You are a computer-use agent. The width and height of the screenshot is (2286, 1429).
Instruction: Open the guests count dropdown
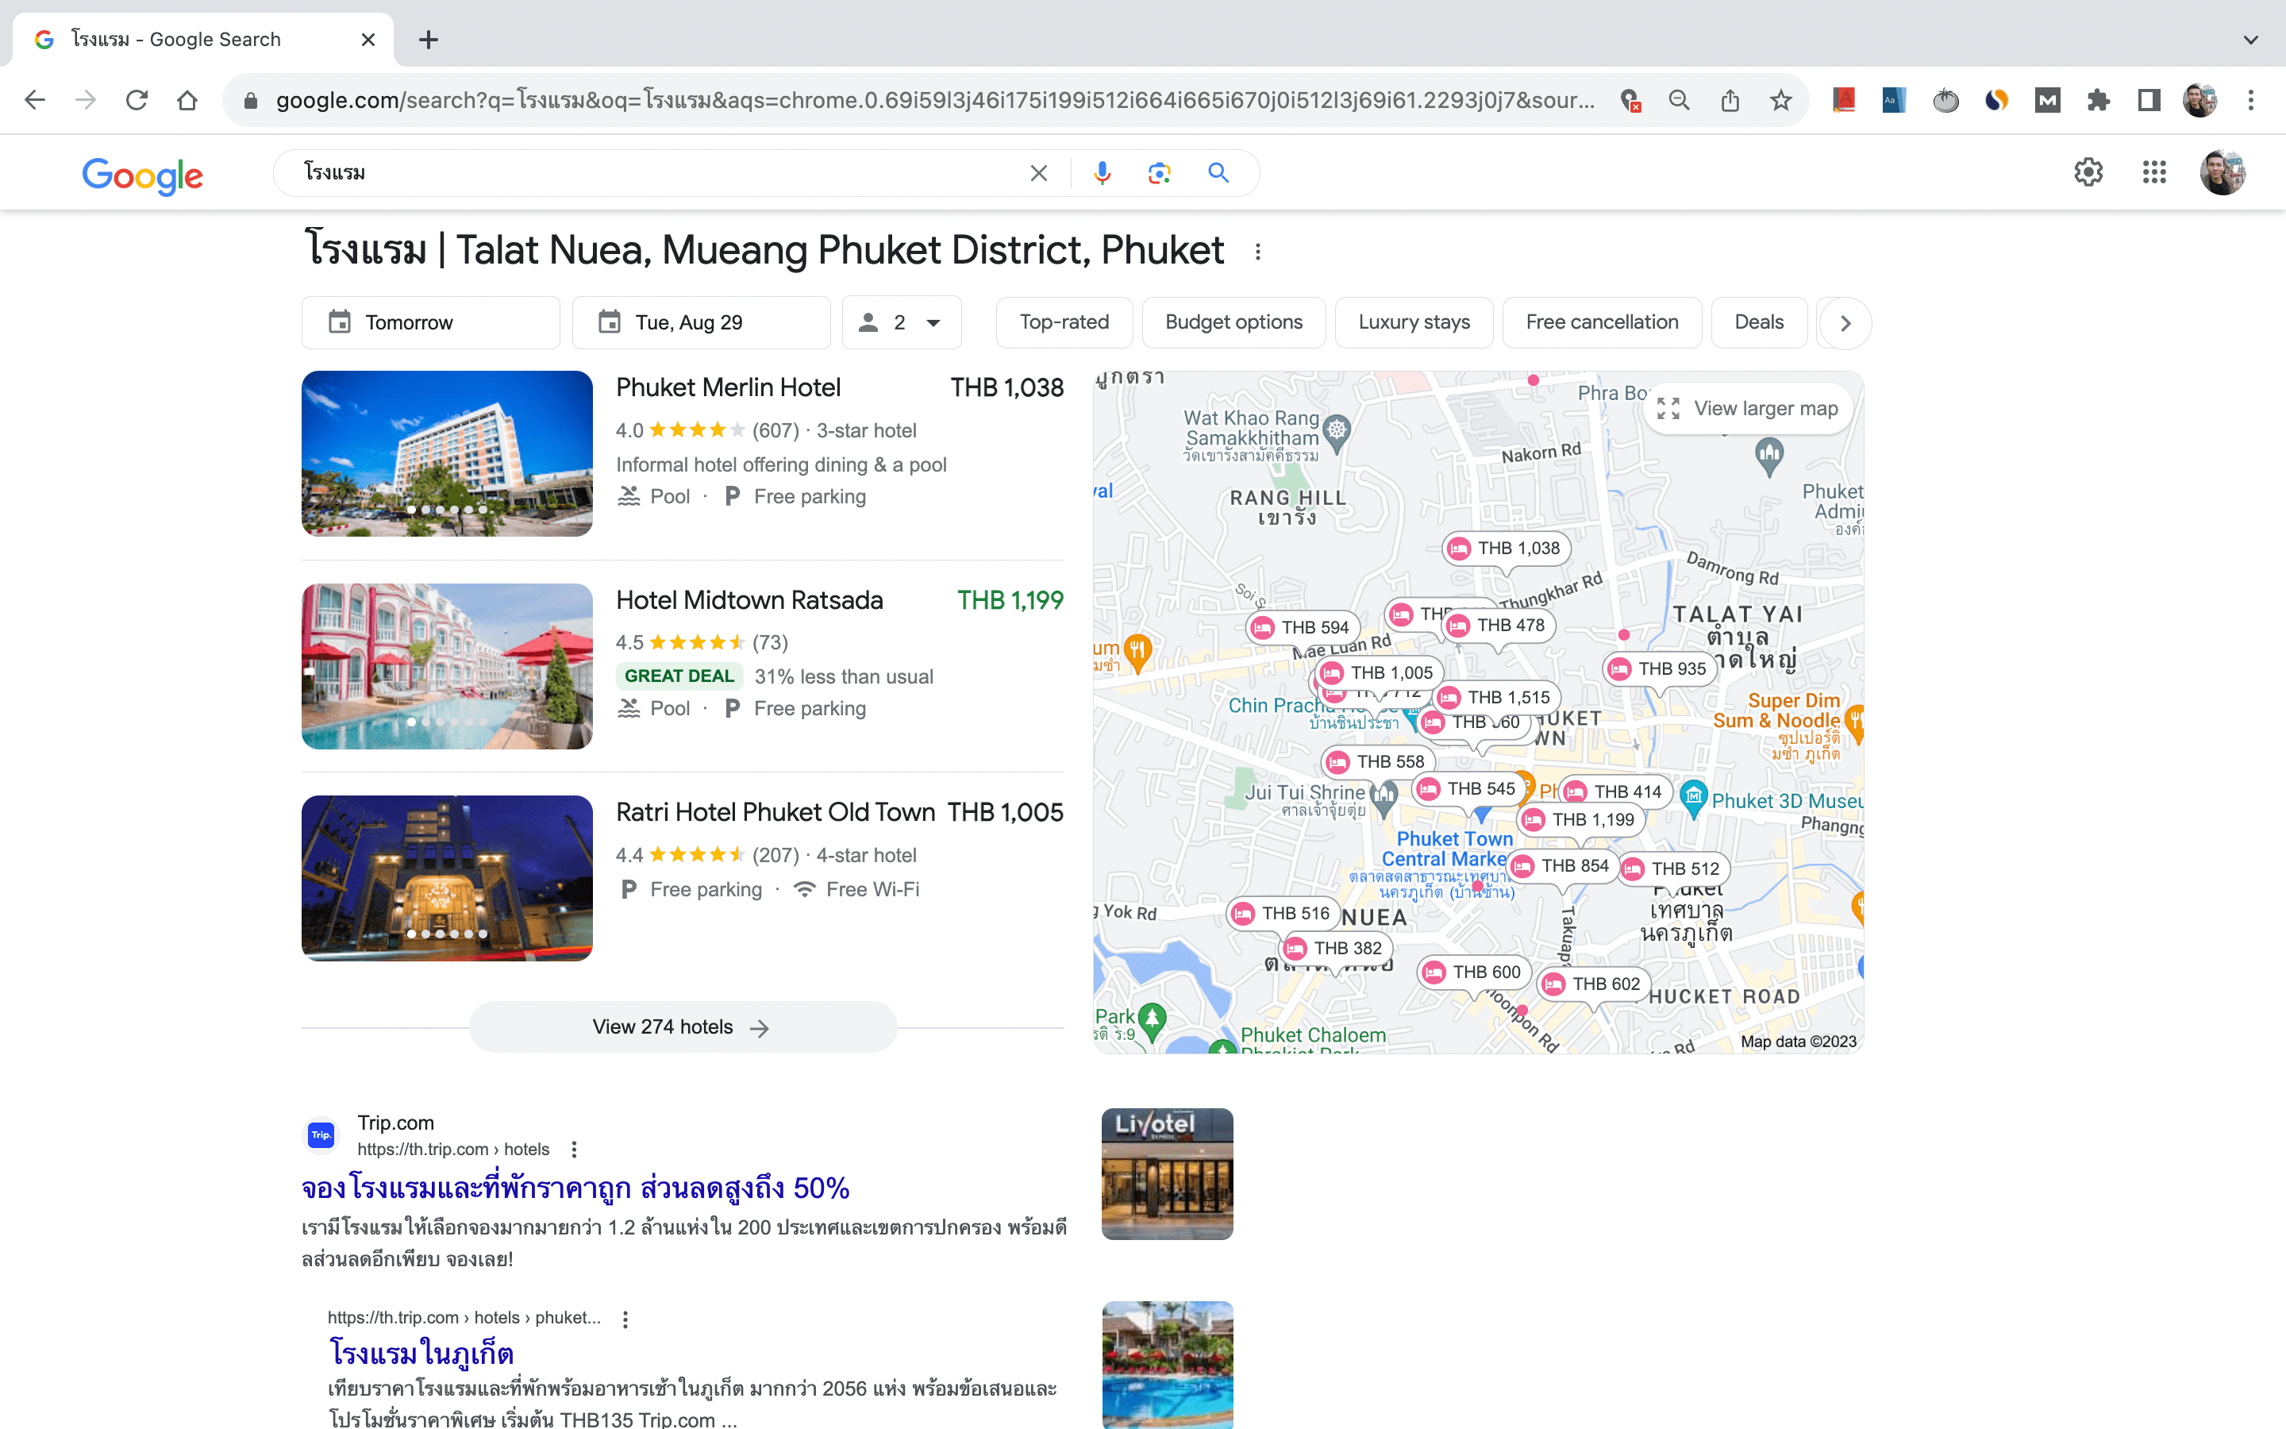coord(902,322)
